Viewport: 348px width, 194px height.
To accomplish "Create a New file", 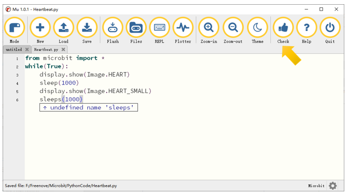I will [x=40, y=27].
